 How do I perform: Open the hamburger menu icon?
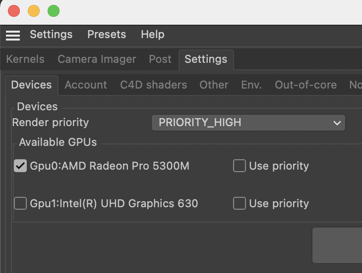click(x=13, y=35)
